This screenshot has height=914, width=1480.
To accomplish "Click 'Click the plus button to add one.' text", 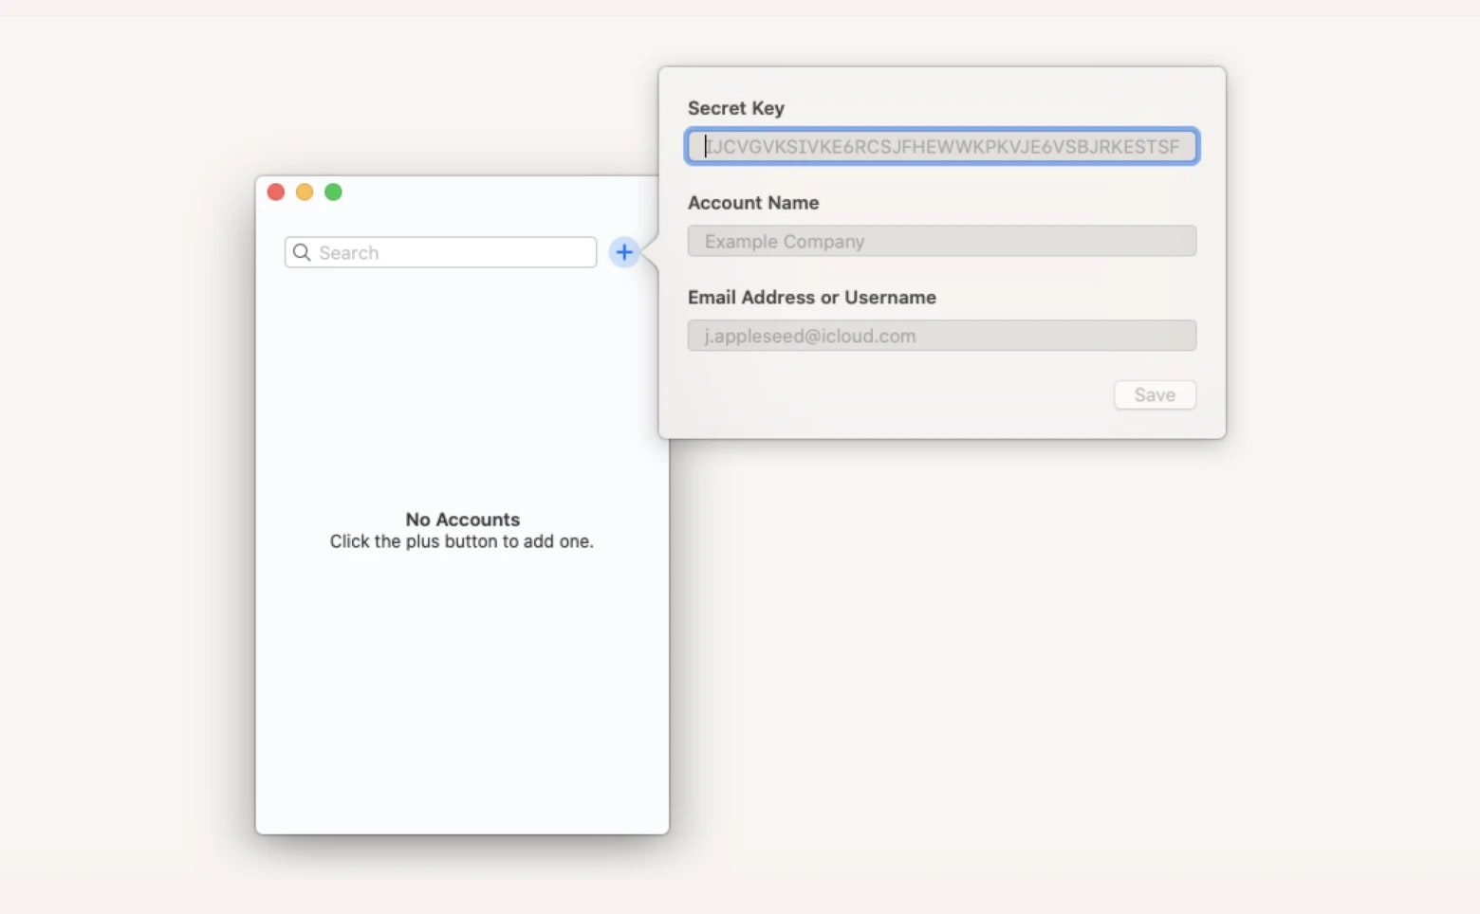I will click(x=462, y=541).
